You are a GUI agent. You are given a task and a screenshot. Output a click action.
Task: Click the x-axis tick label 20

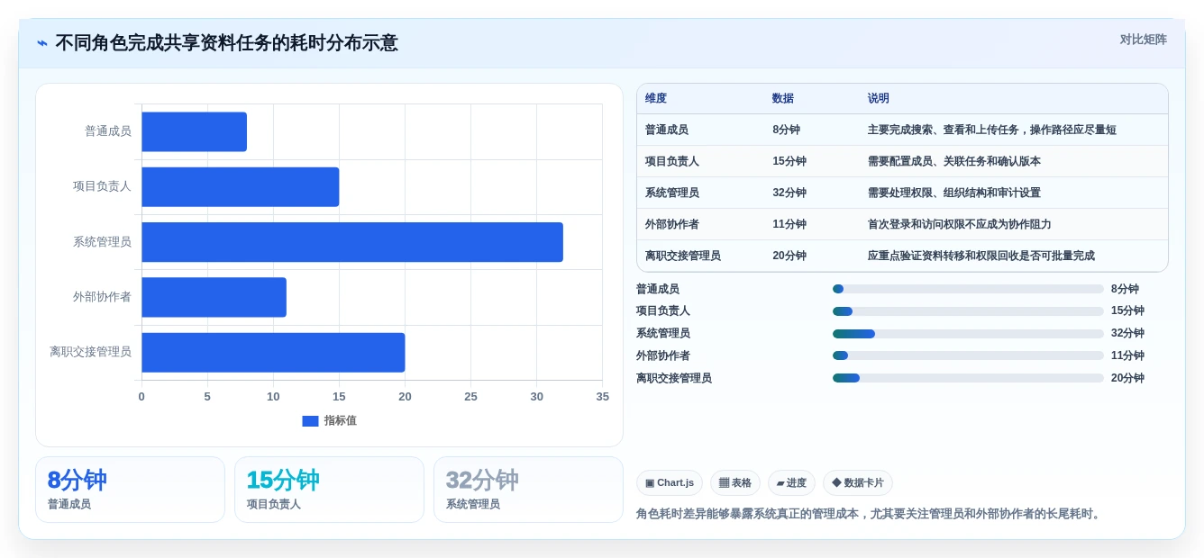click(x=405, y=397)
